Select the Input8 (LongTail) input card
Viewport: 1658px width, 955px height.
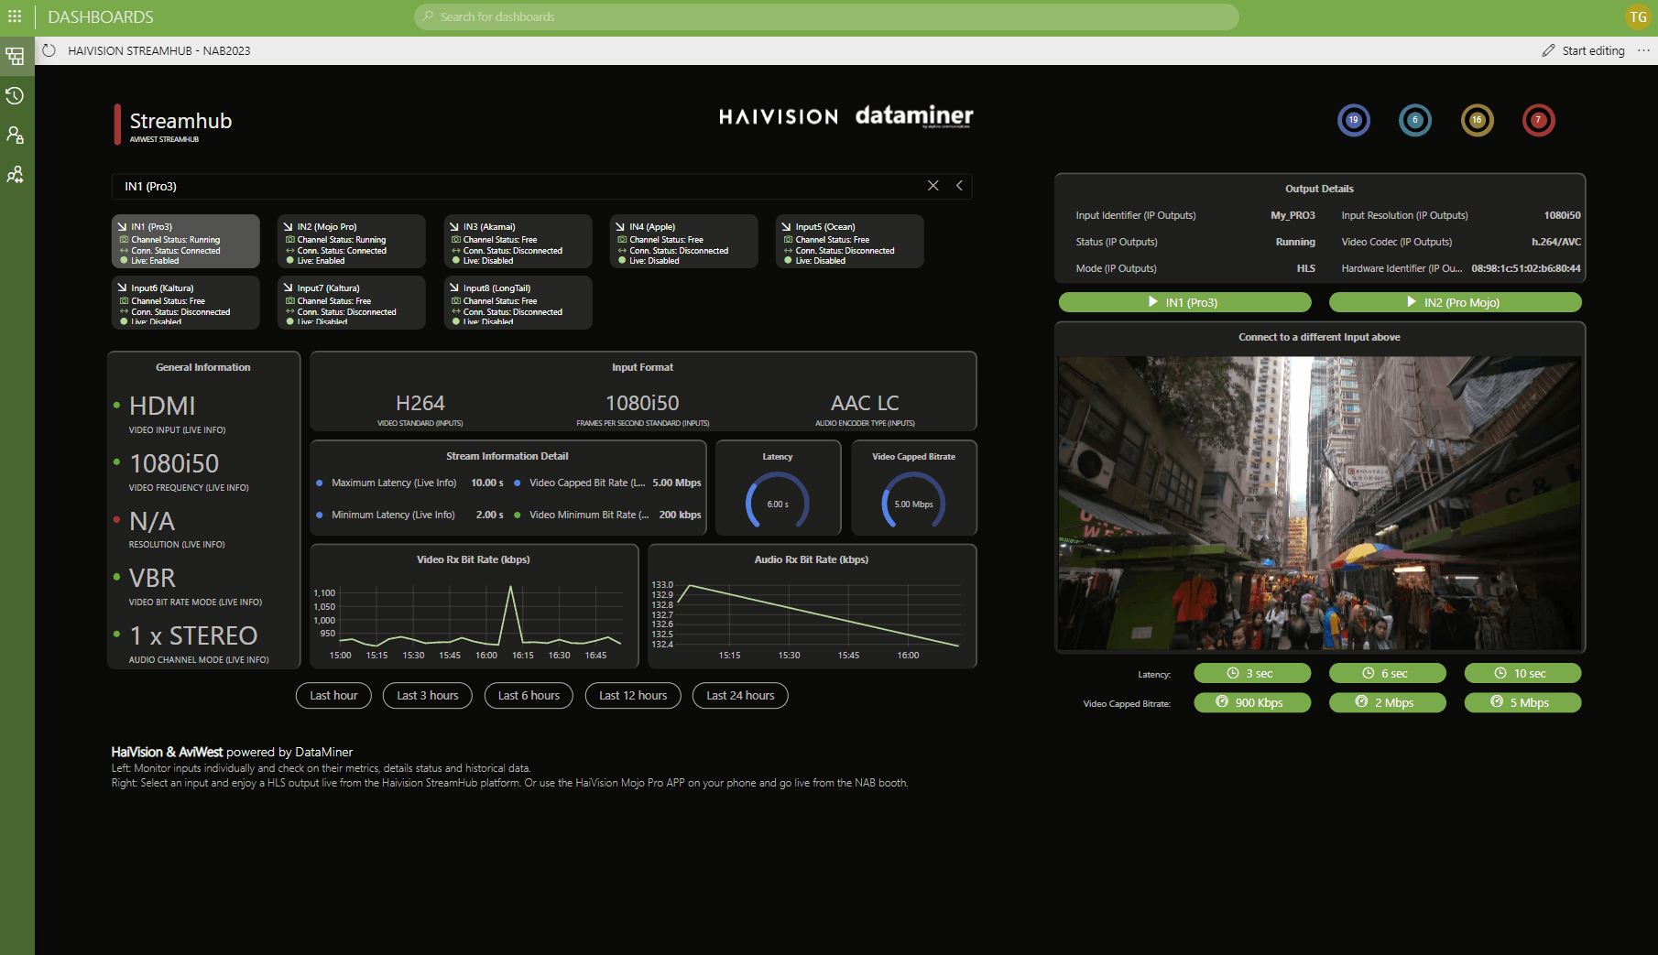(518, 302)
